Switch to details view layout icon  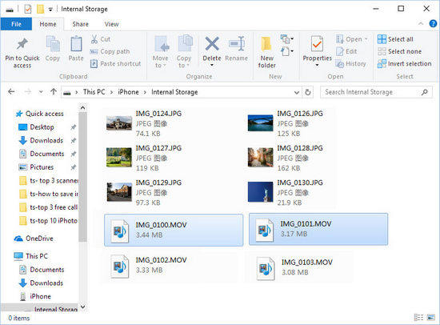tap(418, 318)
